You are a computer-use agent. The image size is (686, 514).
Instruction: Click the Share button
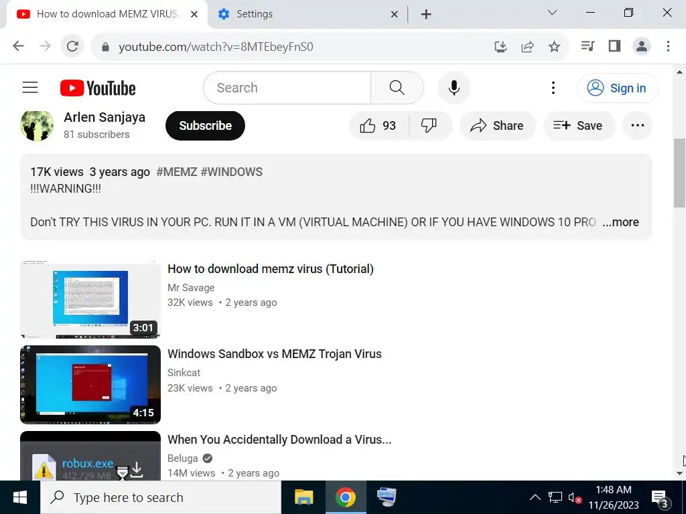[x=498, y=126]
